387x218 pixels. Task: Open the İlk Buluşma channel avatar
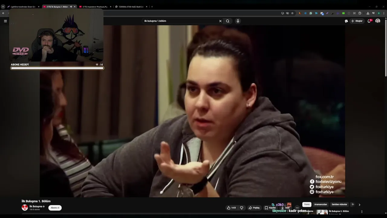tap(25, 208)
